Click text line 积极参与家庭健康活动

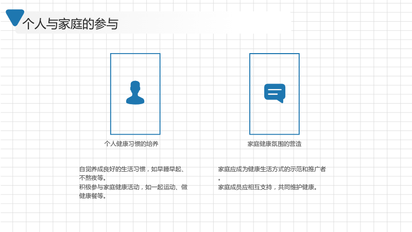(x=109, y=187)
